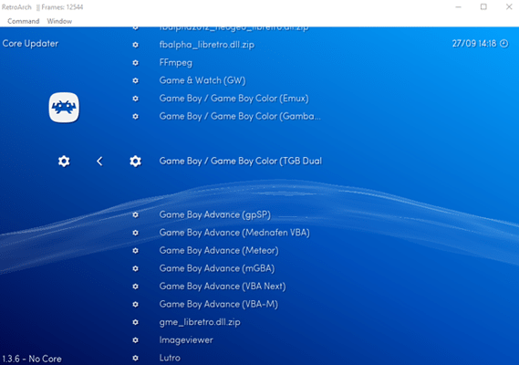Close the RetroArch window

pos(509,7)
